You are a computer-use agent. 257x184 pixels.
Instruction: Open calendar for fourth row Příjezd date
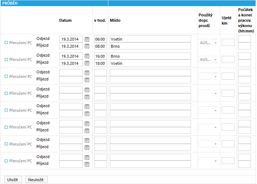(x=87, y=97)
